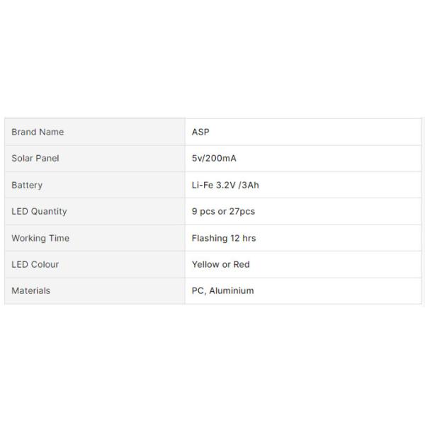Select the ASP brand value
Screen dimensions: 425x425
[x=200, y=132]
